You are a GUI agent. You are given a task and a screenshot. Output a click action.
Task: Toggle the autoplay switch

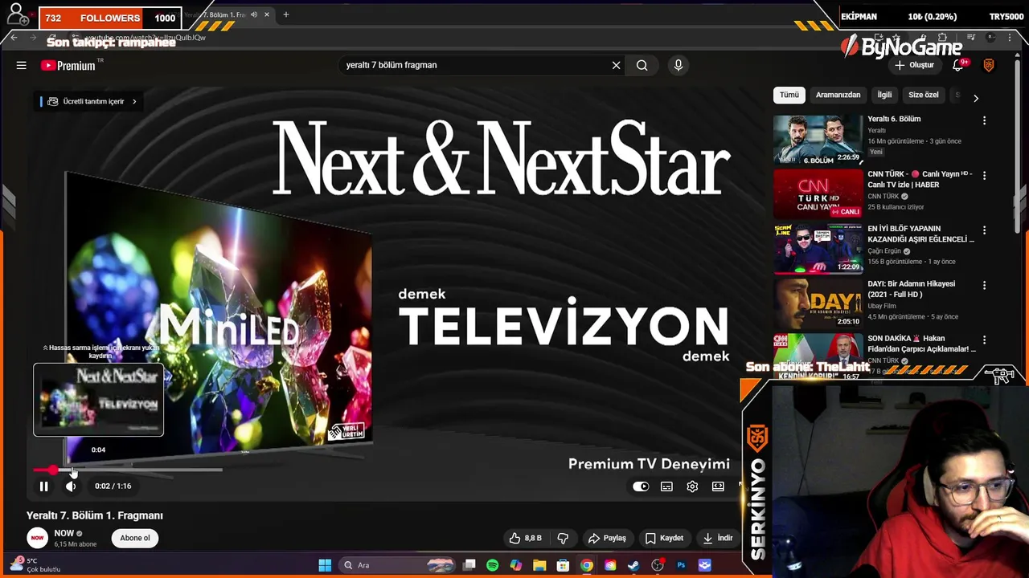pos(641,486)
